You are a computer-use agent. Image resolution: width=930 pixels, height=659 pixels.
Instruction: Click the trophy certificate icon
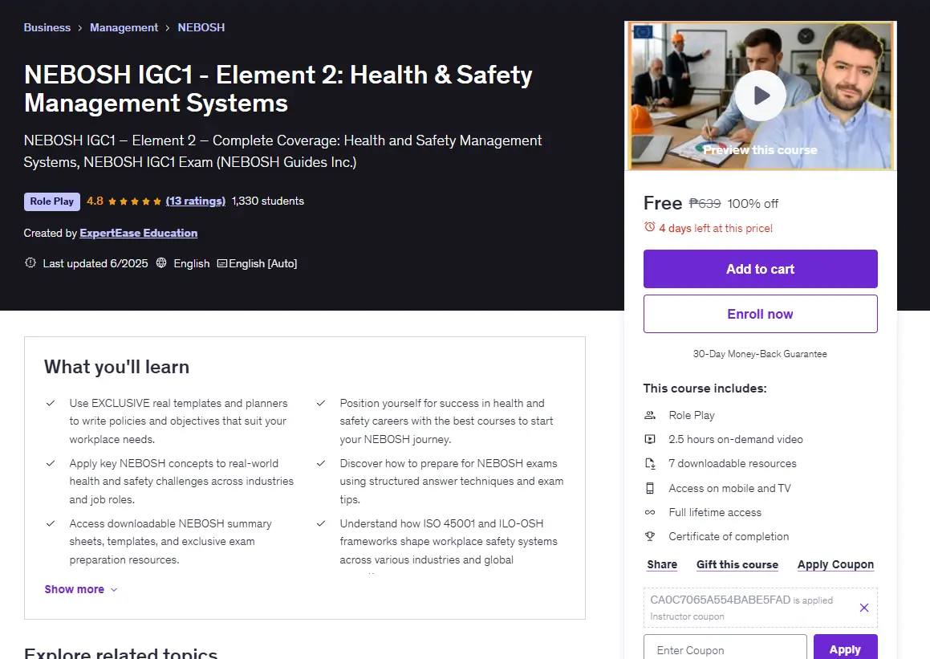[650, 536]
